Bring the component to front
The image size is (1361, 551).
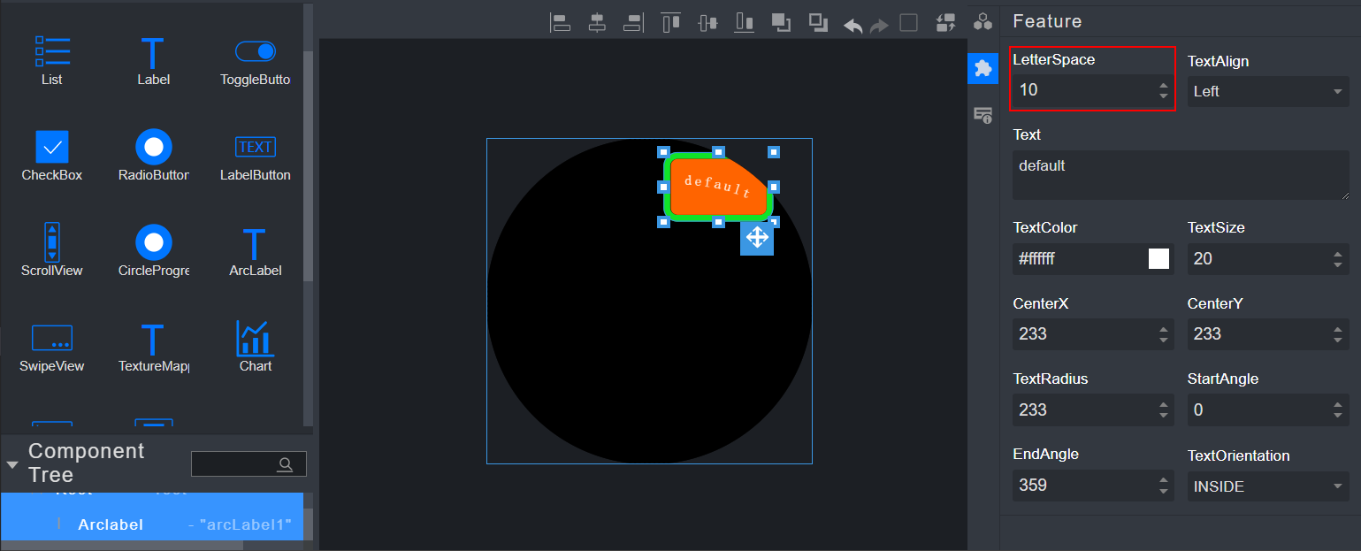781,23
